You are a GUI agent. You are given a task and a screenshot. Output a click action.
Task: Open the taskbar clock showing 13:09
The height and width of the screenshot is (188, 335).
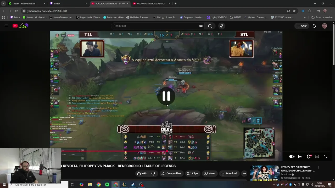point(320,185)
